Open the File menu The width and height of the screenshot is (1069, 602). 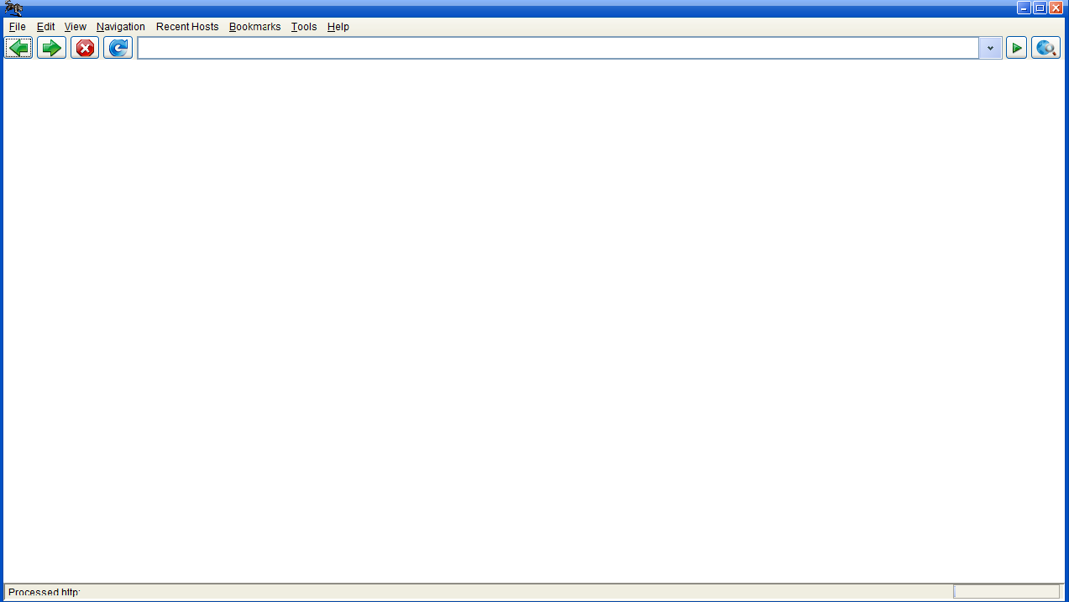coord(16,26)
